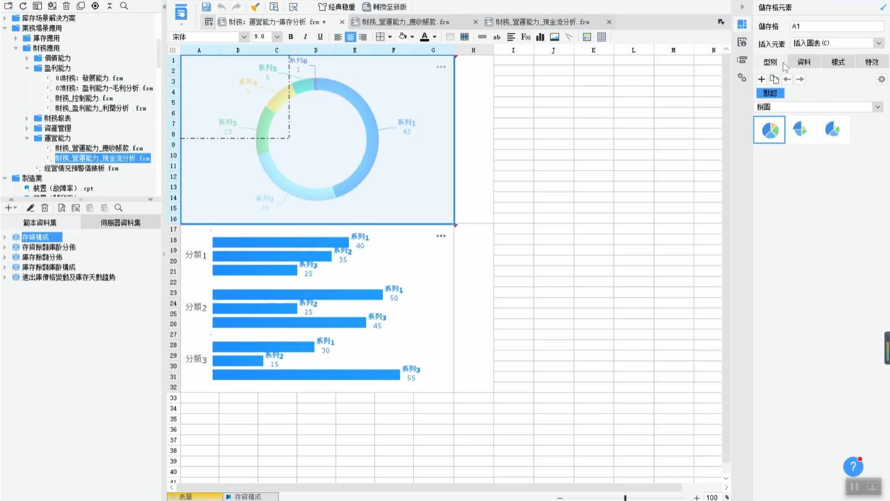Open 02財務: 盈利能力-毛利分析.frm in tree
Screen dimensions: 890x501
[104, 88]
